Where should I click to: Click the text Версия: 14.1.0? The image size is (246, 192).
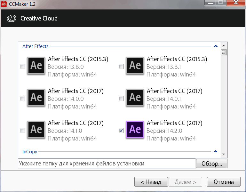(x=65, y=131)
